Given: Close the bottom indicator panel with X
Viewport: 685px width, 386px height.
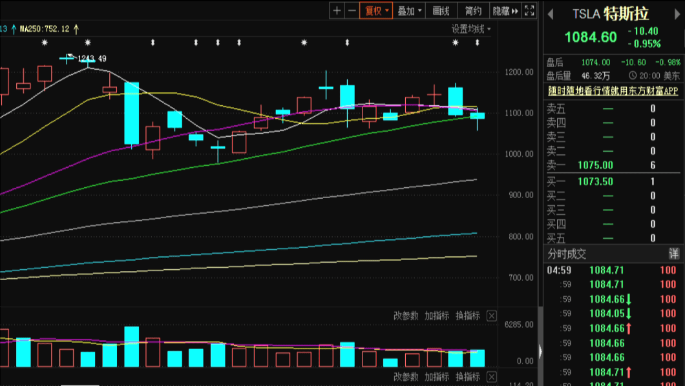Looking at the screenshot, I should pyautogui.click(x=492, y=377).
